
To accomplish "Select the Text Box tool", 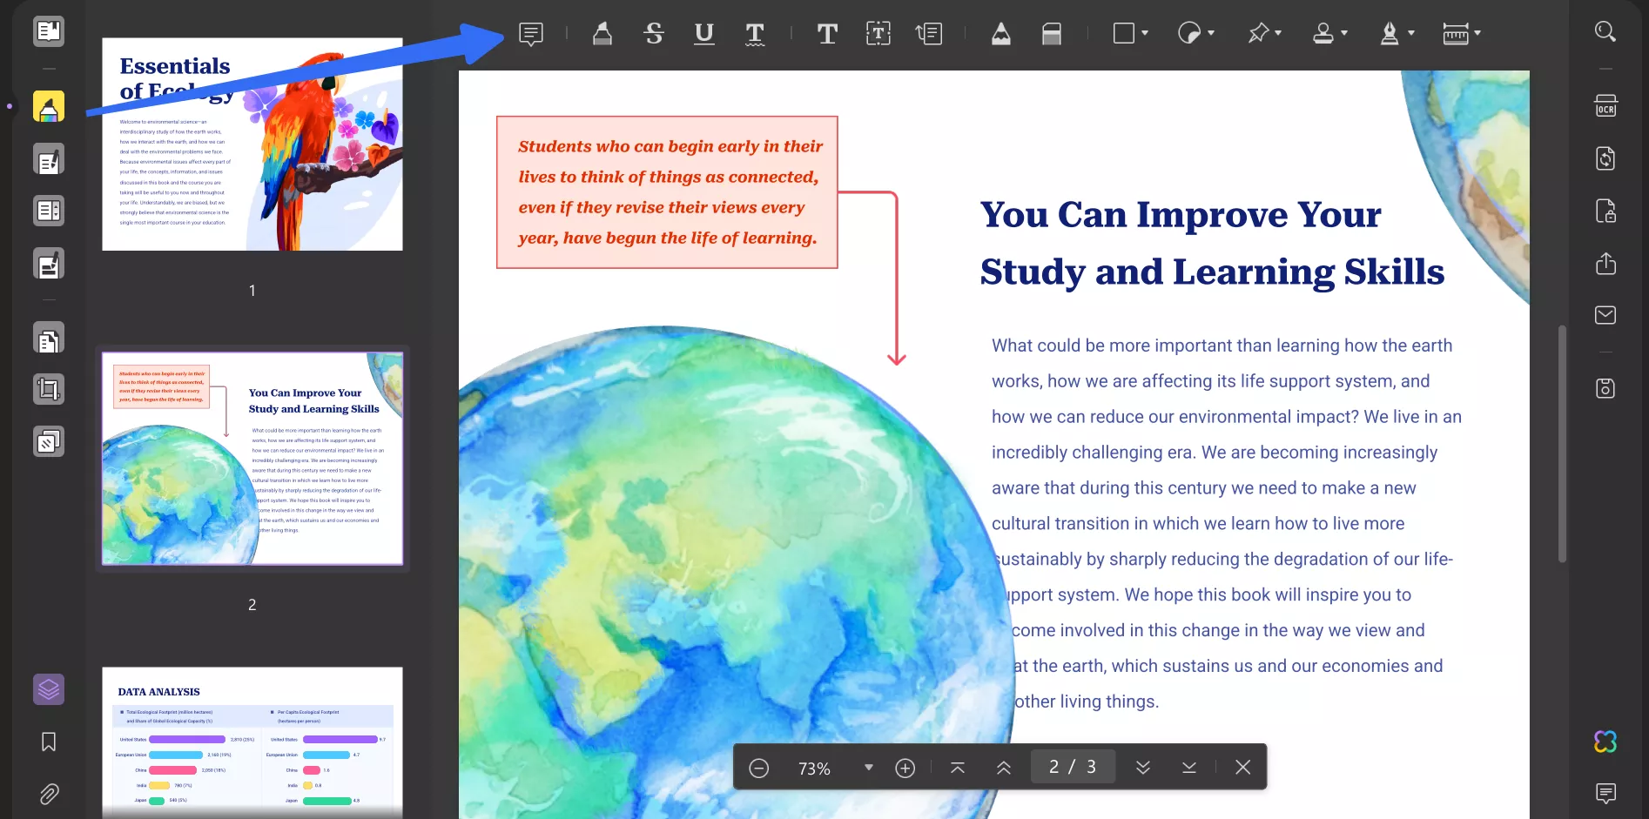I will [878, 34].
